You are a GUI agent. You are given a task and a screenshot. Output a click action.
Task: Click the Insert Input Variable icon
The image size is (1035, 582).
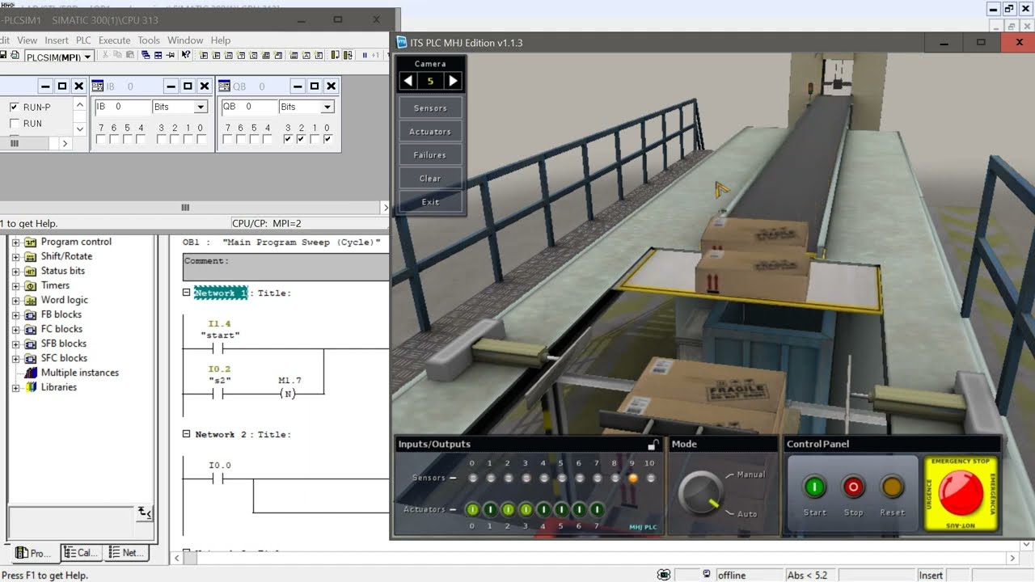204,55
